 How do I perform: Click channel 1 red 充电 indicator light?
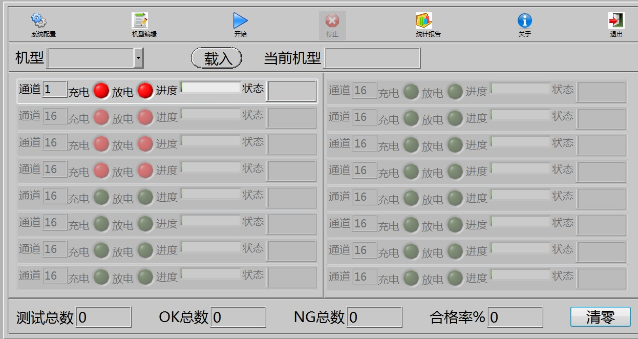coord(101,91)
